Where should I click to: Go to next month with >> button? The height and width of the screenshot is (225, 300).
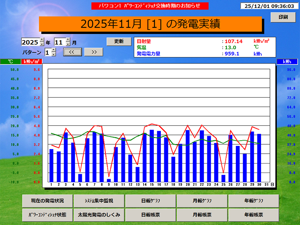94,52
